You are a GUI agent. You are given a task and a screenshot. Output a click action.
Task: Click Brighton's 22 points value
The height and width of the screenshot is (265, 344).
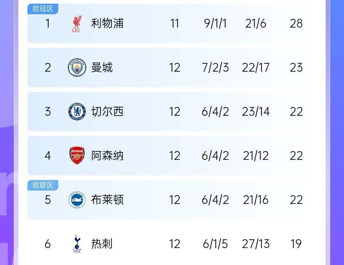point(296,200)
